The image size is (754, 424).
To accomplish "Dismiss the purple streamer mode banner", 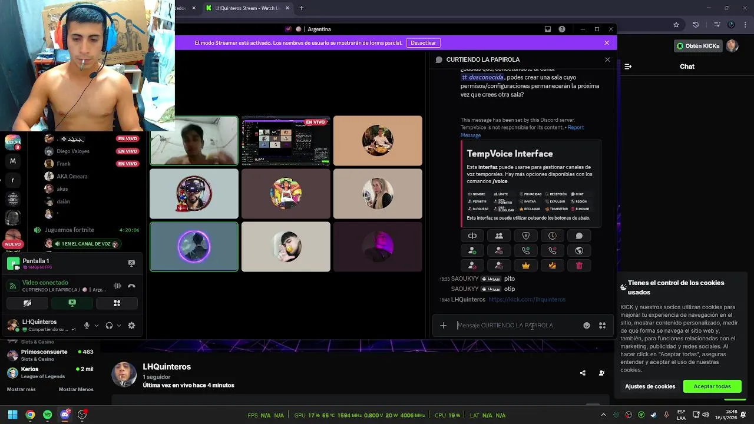I will pos(607,43).
